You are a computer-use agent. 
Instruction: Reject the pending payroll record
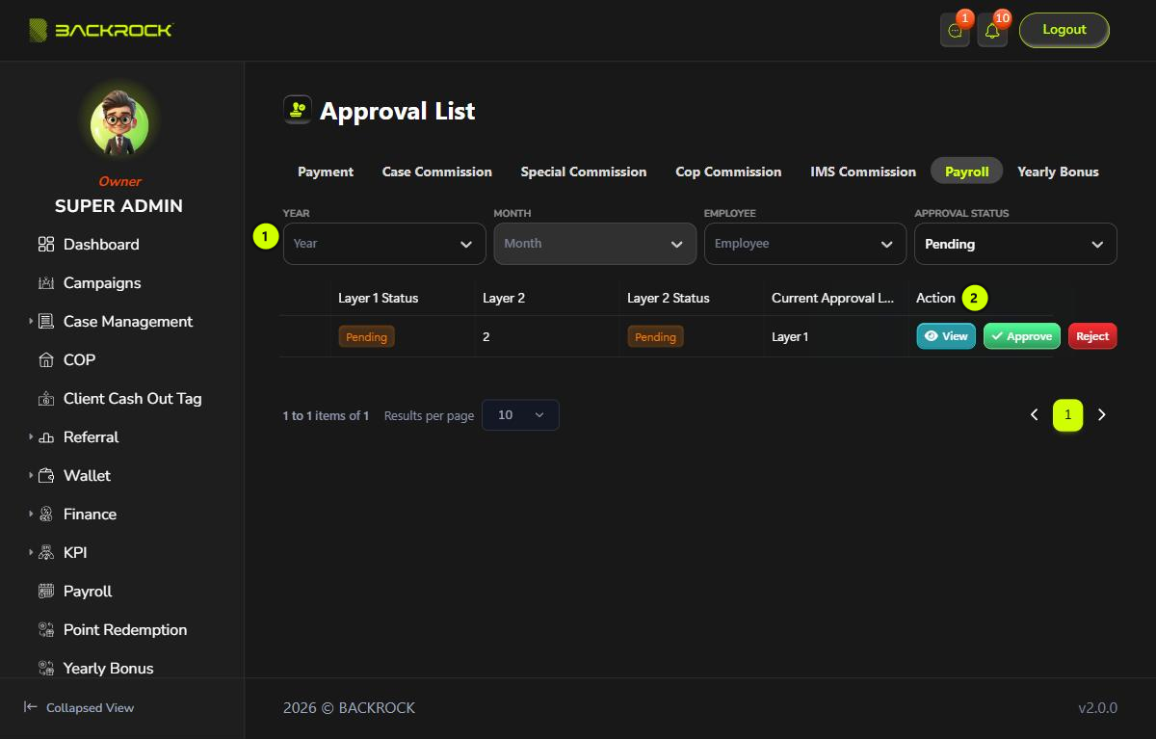1092,336
